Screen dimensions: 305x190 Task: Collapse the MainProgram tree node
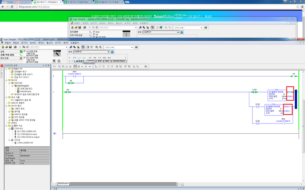click(x=12, y=86)
